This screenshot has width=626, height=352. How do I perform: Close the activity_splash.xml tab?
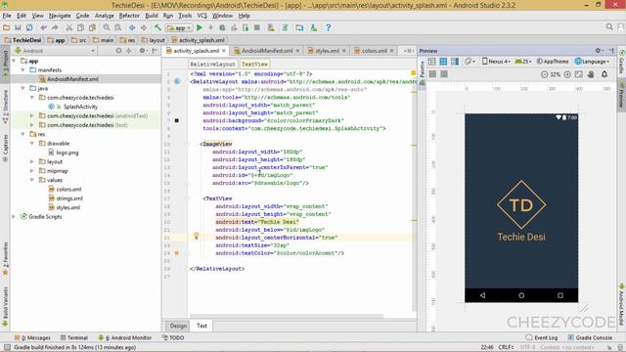pos(224,51)
